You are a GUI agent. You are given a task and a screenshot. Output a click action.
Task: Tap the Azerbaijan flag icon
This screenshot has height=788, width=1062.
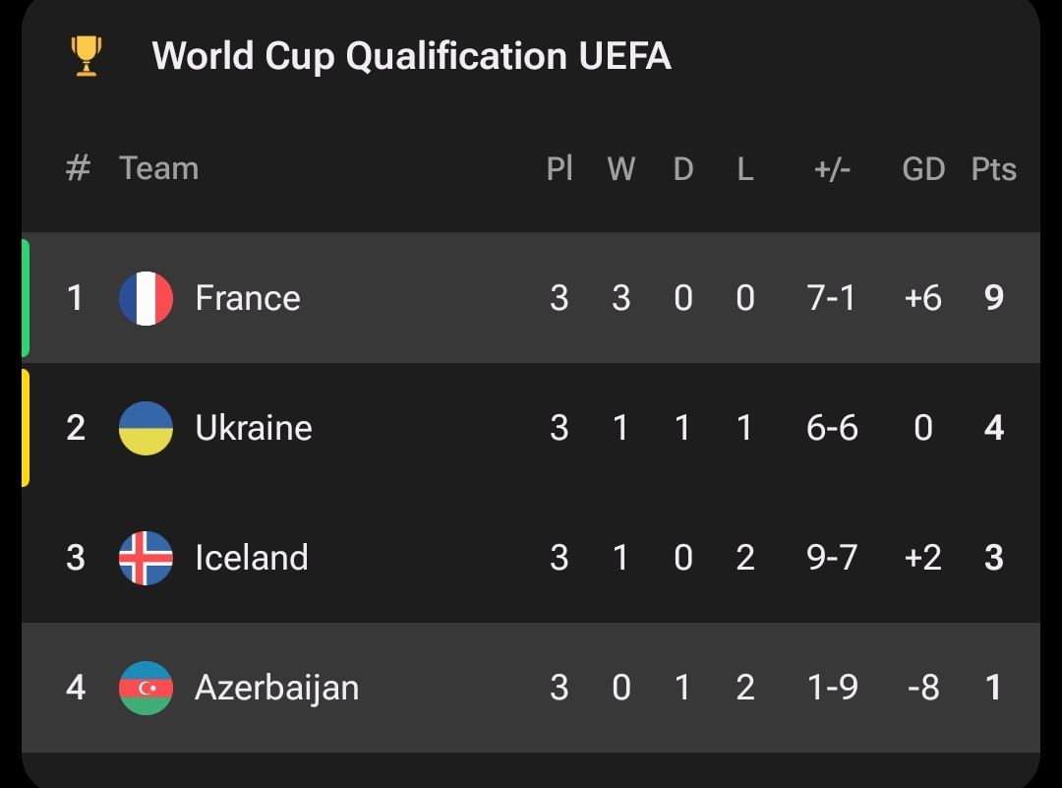pos(146,688)
